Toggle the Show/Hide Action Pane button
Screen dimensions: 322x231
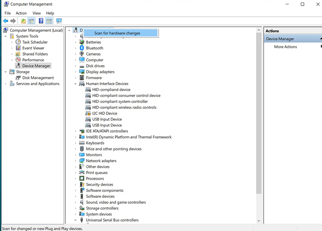click(49, 21)
